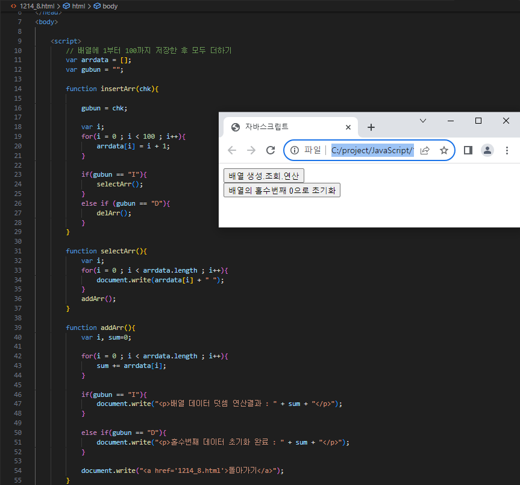This screenshot has width=520, height=485.
Task: Click the <body> tag on line 7
Action: click(46, 22)
